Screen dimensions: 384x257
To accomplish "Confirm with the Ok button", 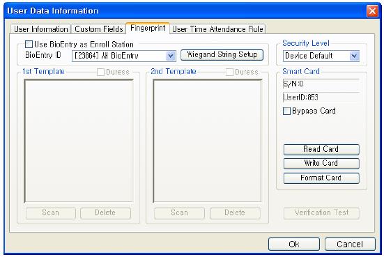I will (x=294, y=244).
